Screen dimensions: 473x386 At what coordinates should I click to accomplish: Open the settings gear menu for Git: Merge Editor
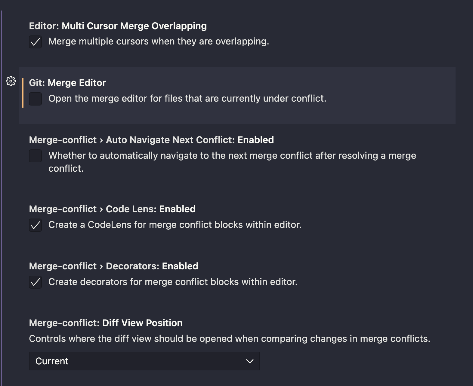[x=11, y=81]
